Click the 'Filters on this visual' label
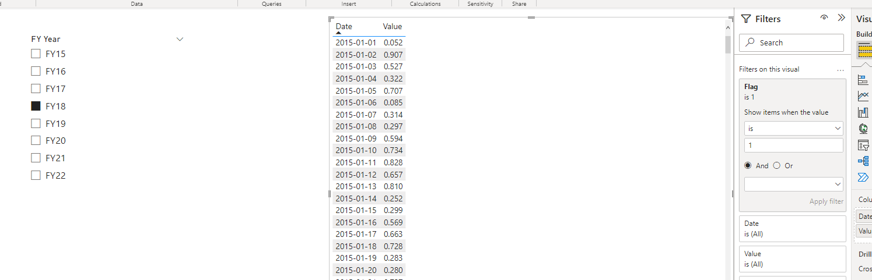Screen dimensions: 872x280 (x=769, y=69)
